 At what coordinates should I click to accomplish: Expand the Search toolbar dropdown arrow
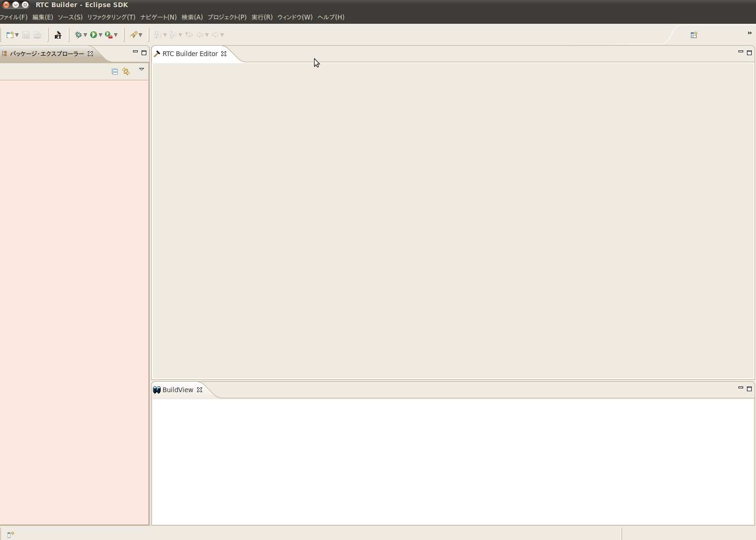click(x=141, y=35)
